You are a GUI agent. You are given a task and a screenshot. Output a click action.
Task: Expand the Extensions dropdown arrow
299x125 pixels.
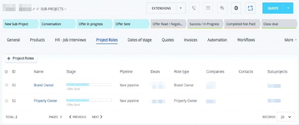point(181,8)
